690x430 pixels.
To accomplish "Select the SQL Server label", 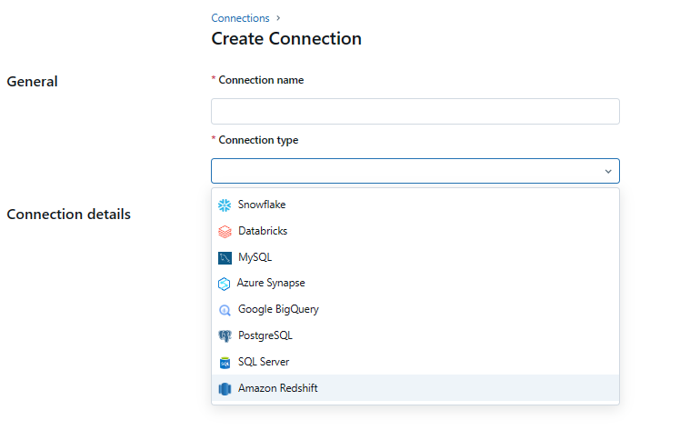I will (x=263, y=362).
